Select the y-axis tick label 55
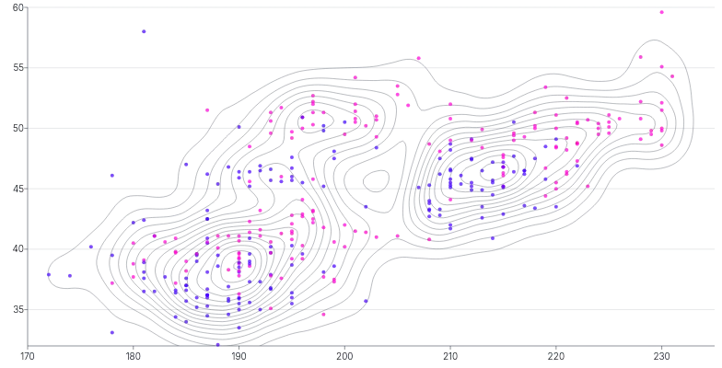 pos(17,68)
